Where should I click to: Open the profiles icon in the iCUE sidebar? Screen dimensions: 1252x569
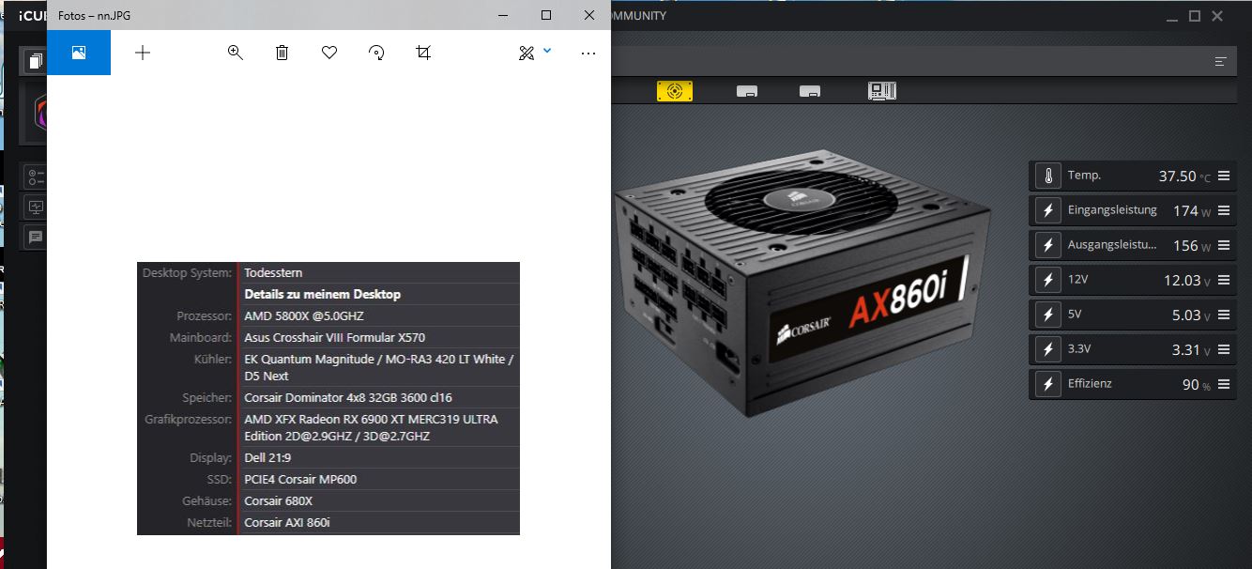(36, 62)
